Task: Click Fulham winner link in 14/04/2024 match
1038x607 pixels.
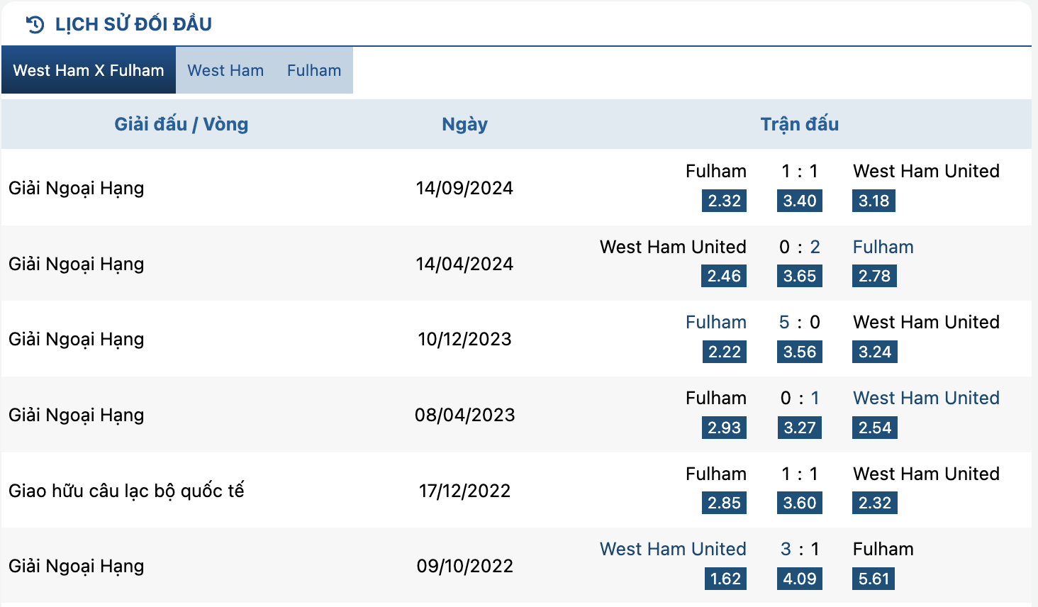Action: (x=883, y=247)
